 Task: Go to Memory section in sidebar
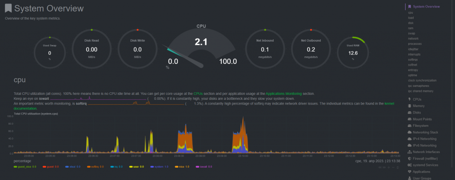point(419,106)
